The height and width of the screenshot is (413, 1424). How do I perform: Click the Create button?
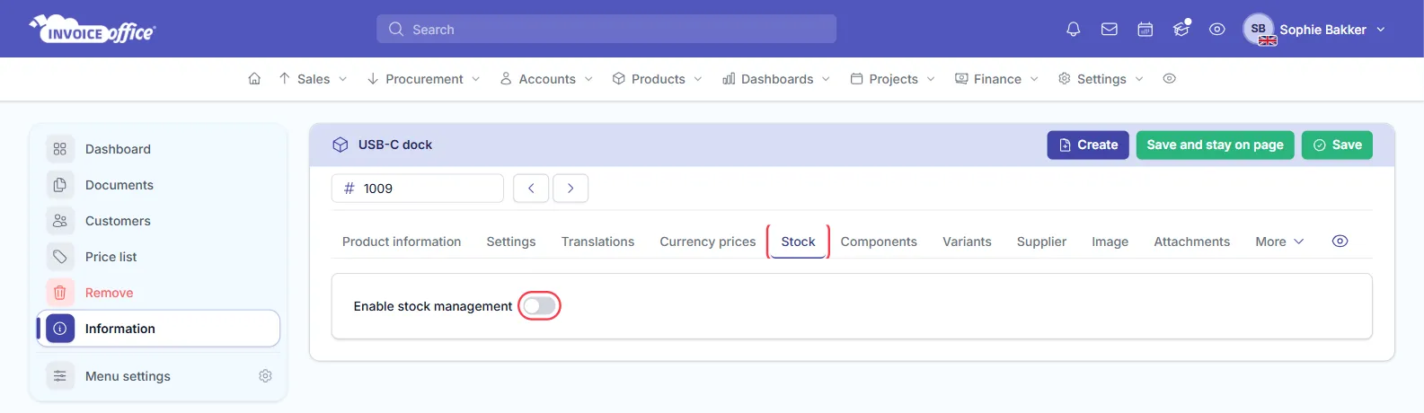[x=1088, y=145]
